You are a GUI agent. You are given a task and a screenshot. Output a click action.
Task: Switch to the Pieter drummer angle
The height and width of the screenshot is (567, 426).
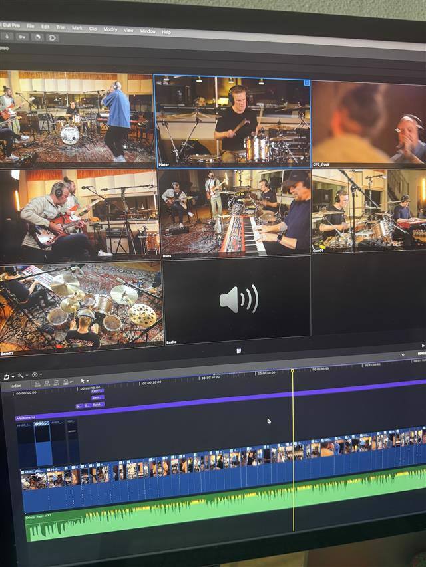point(232,121)
